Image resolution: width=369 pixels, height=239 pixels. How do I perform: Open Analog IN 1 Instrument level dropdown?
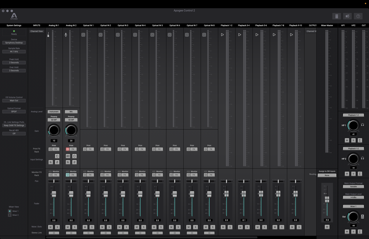click(x=54, y=112)
